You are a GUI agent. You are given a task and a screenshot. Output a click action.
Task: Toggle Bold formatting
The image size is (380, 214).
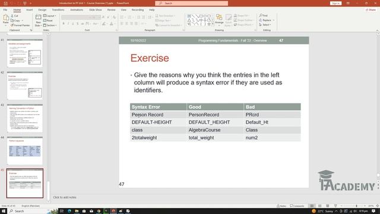64,24
